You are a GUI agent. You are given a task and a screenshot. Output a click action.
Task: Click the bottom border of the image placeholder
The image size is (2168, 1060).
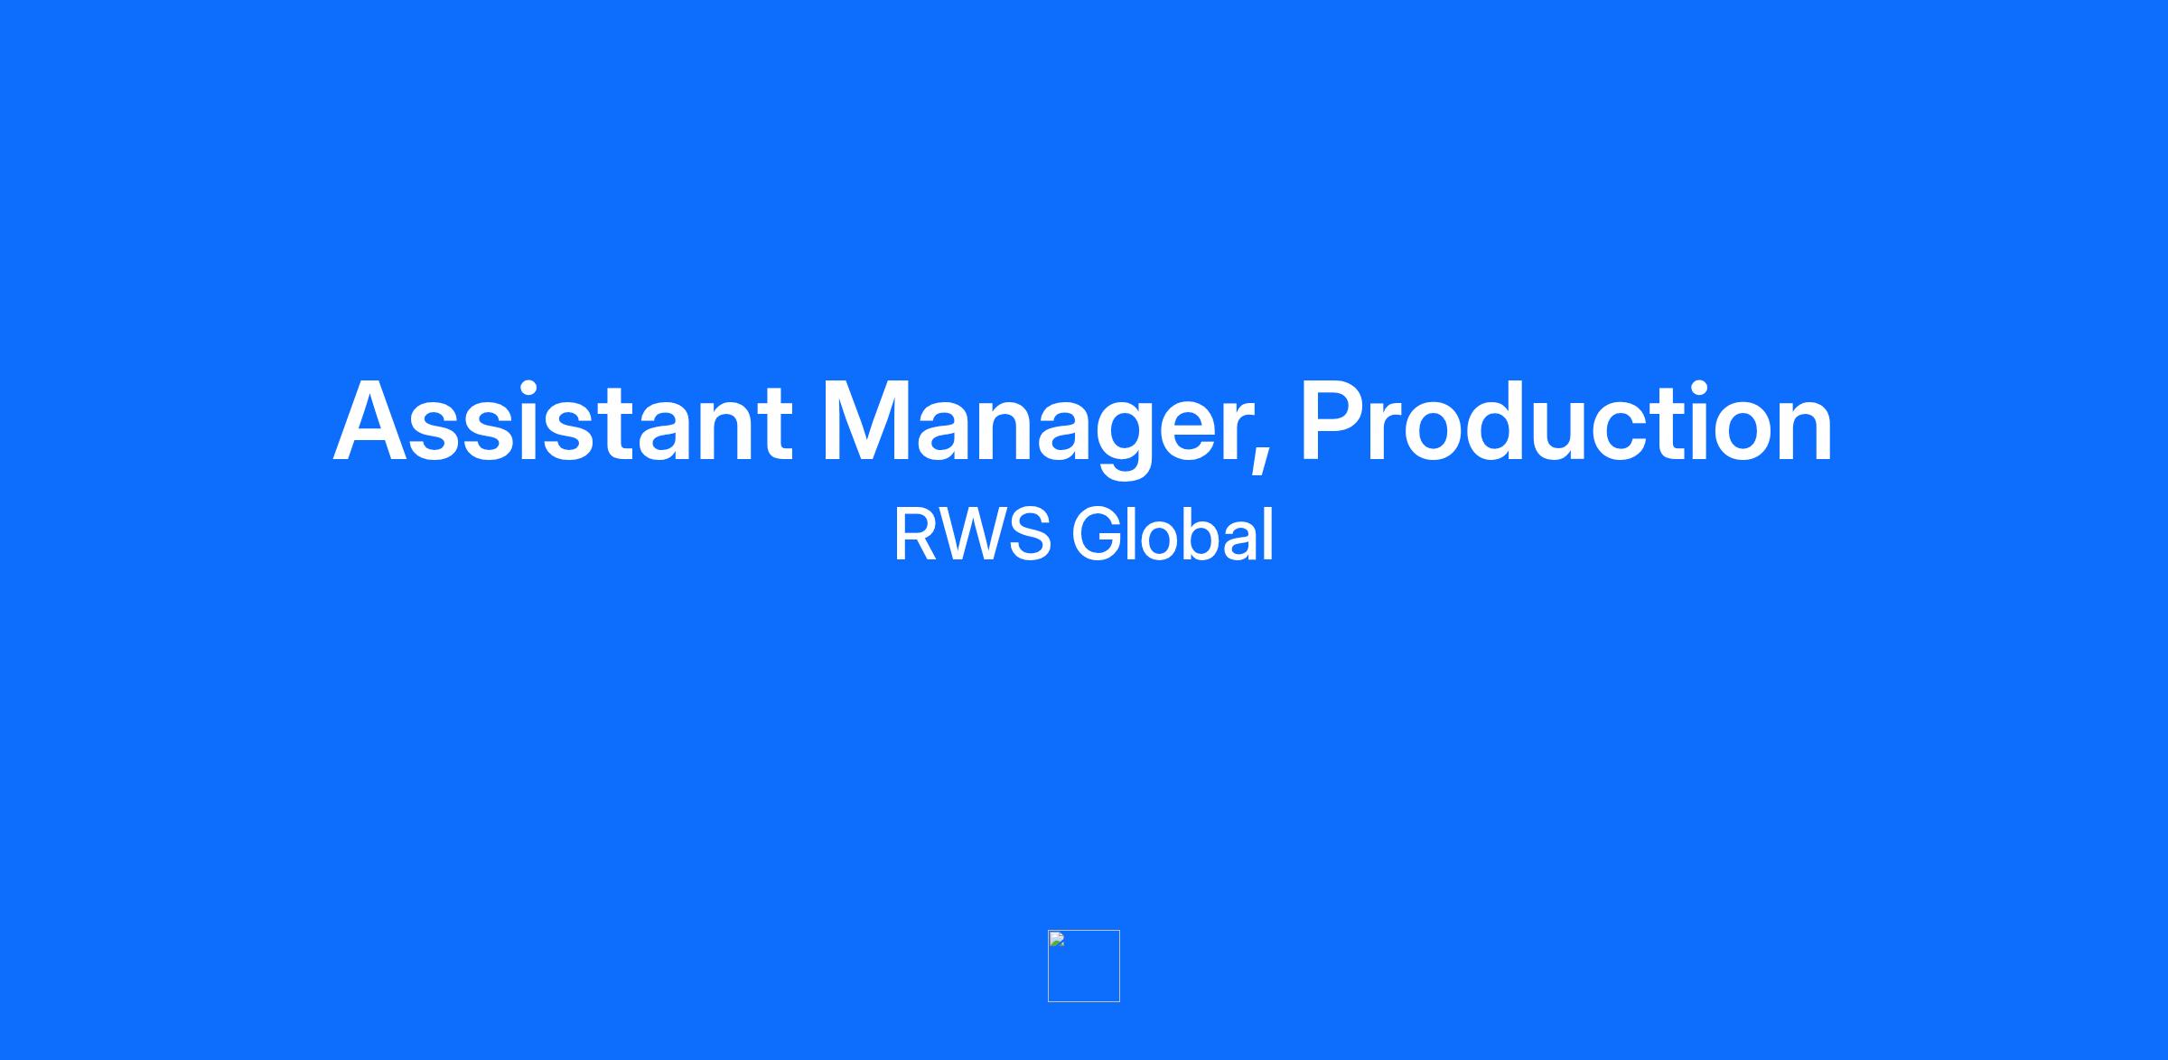[1084, 1001]
